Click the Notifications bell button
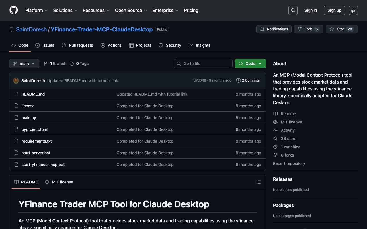 [x=274, y=29]
